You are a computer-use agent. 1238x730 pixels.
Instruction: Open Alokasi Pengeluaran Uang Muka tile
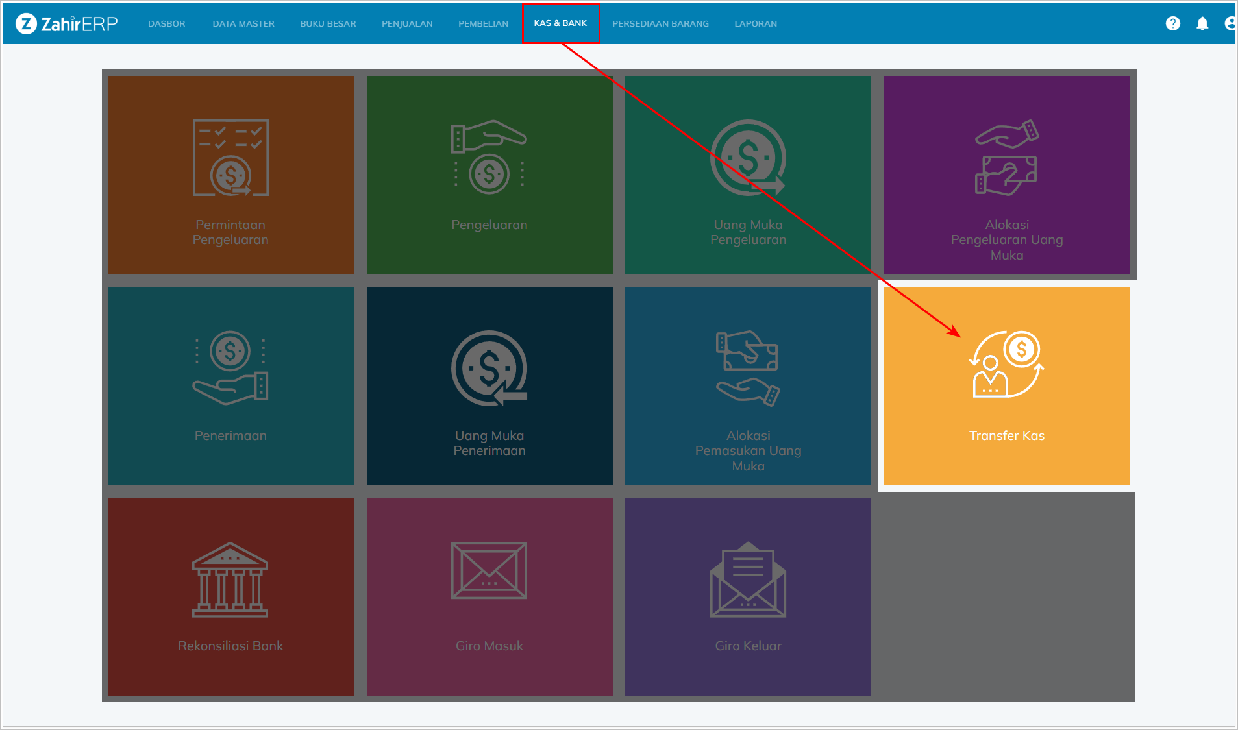(x=1006, y=175)
